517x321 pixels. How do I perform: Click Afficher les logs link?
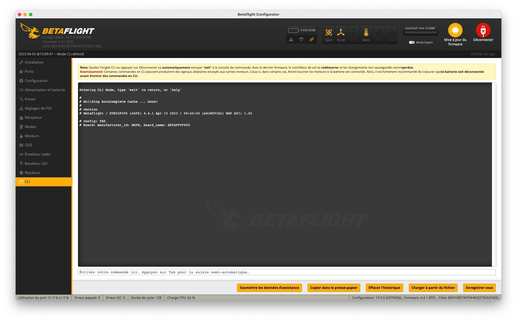pos(483,54)
